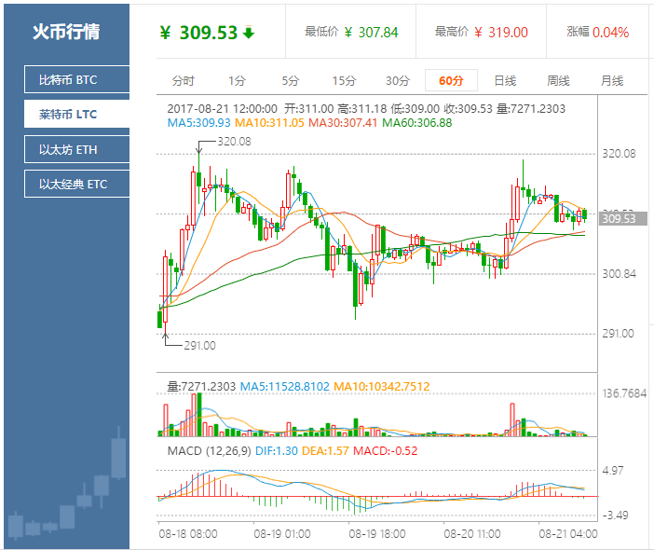This screenshot has width=654, height=550.
Task: Click the 136.7684 volume axis label
Action: [x=624, y=393]
